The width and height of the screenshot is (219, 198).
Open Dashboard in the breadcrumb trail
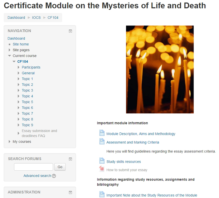pyautogui.click(x=16, y=18)
